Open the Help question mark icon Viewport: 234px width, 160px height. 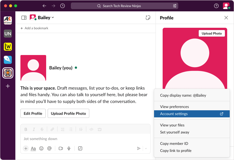click(216, 6)
